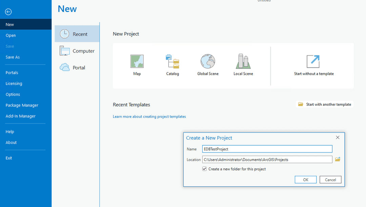This screenshot has height=207, width=366.
Task: Switch to the Open page
Action: coord(11,35)
